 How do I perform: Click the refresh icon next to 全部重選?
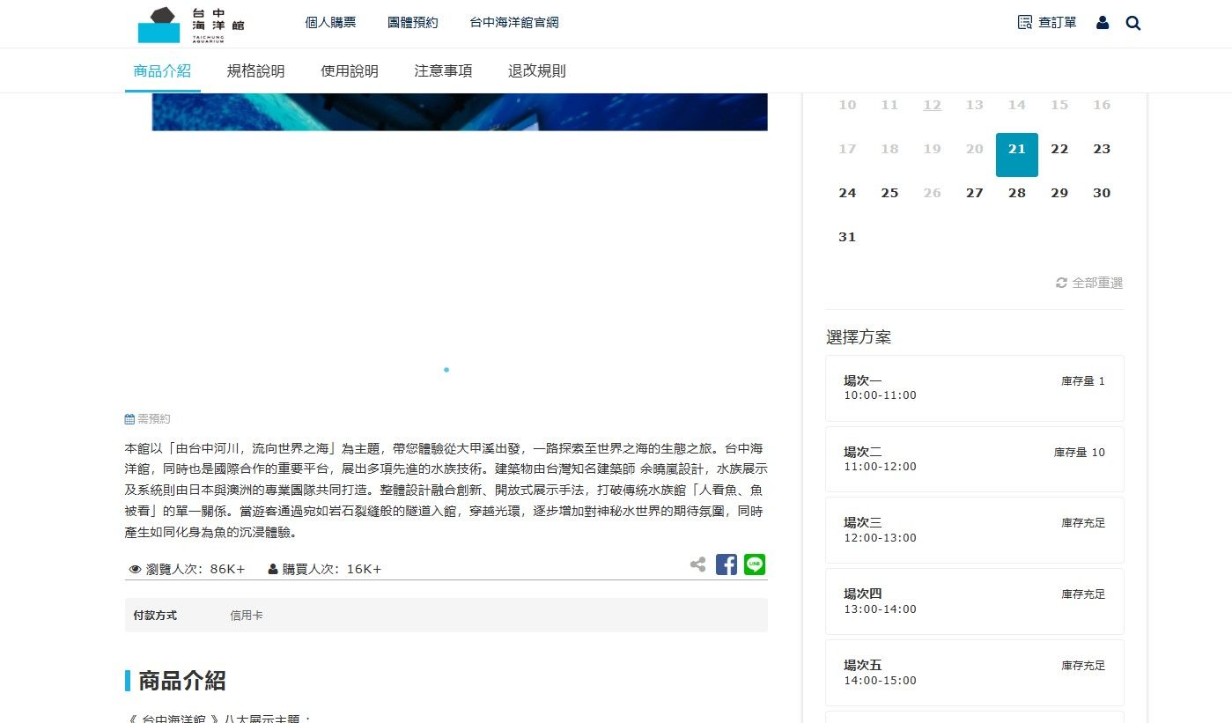1061,283
